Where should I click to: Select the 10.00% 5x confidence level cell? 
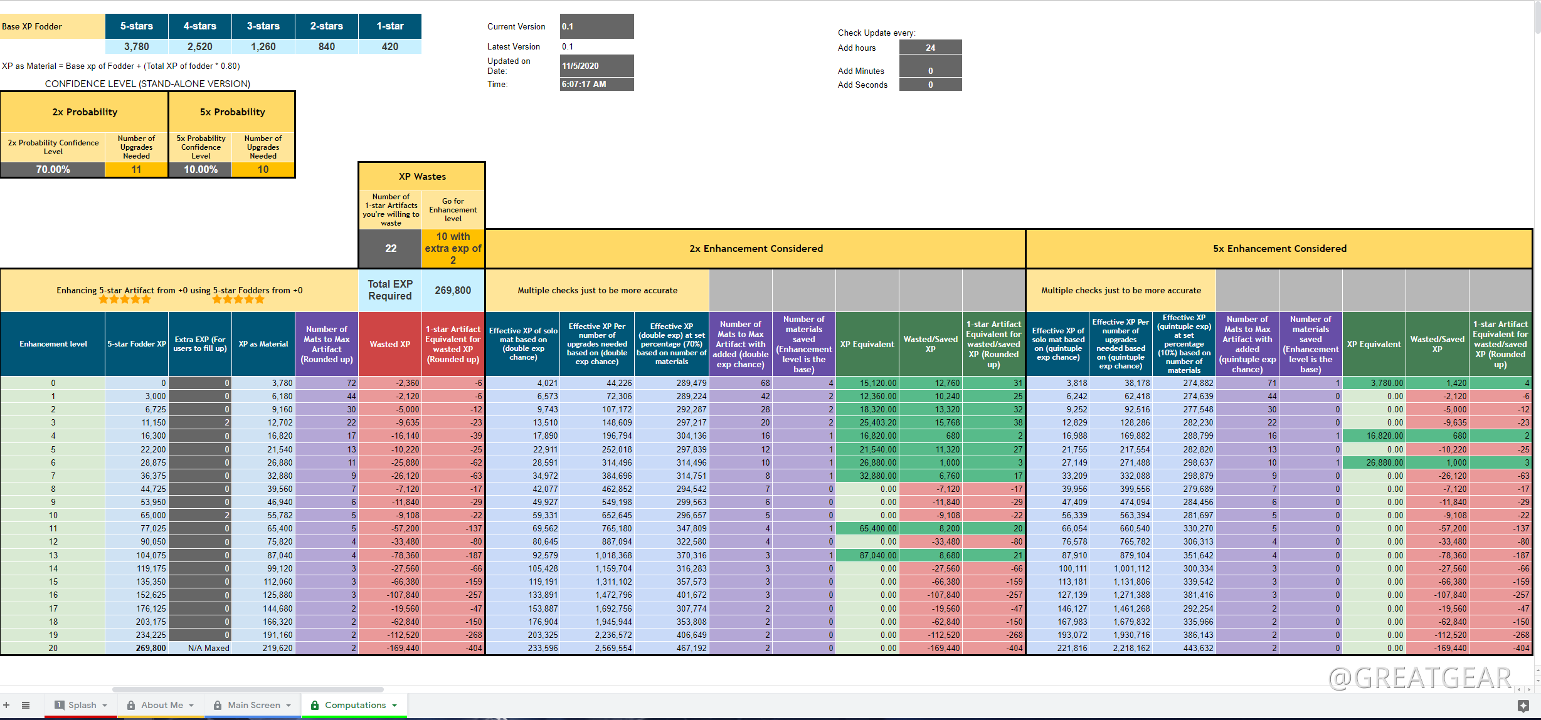pos(201,170)
